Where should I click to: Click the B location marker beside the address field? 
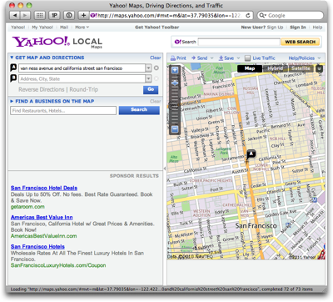click(x=13, y=78)
